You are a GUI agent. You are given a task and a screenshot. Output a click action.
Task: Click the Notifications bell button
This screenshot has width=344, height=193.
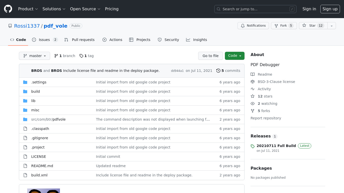(253, 26)
